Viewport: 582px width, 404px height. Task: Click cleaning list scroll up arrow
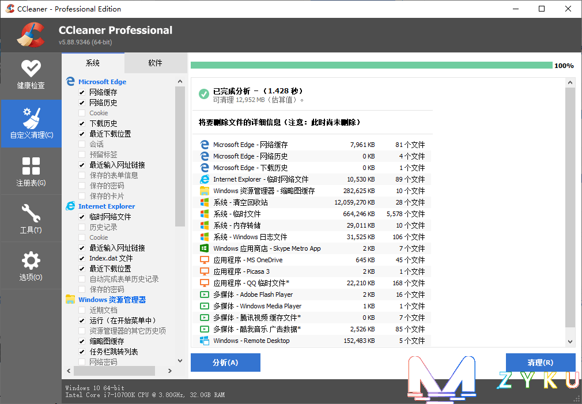click(x=180, y=81)
